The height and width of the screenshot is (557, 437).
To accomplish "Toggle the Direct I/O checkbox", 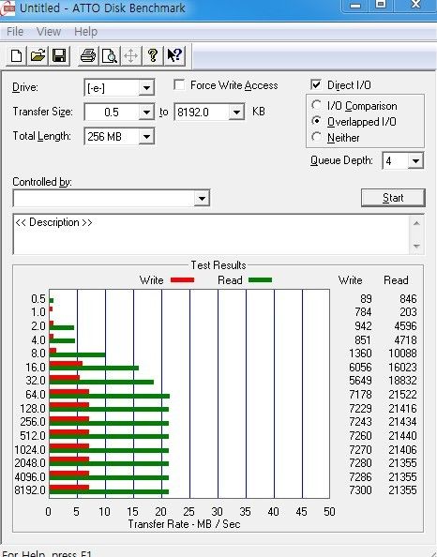I will point(316,84).
